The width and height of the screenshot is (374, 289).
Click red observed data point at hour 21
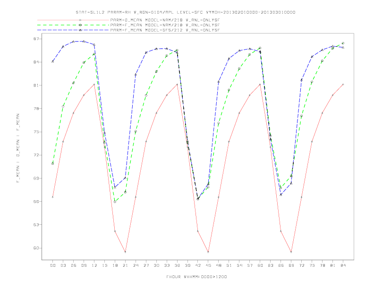click(125, 252)
